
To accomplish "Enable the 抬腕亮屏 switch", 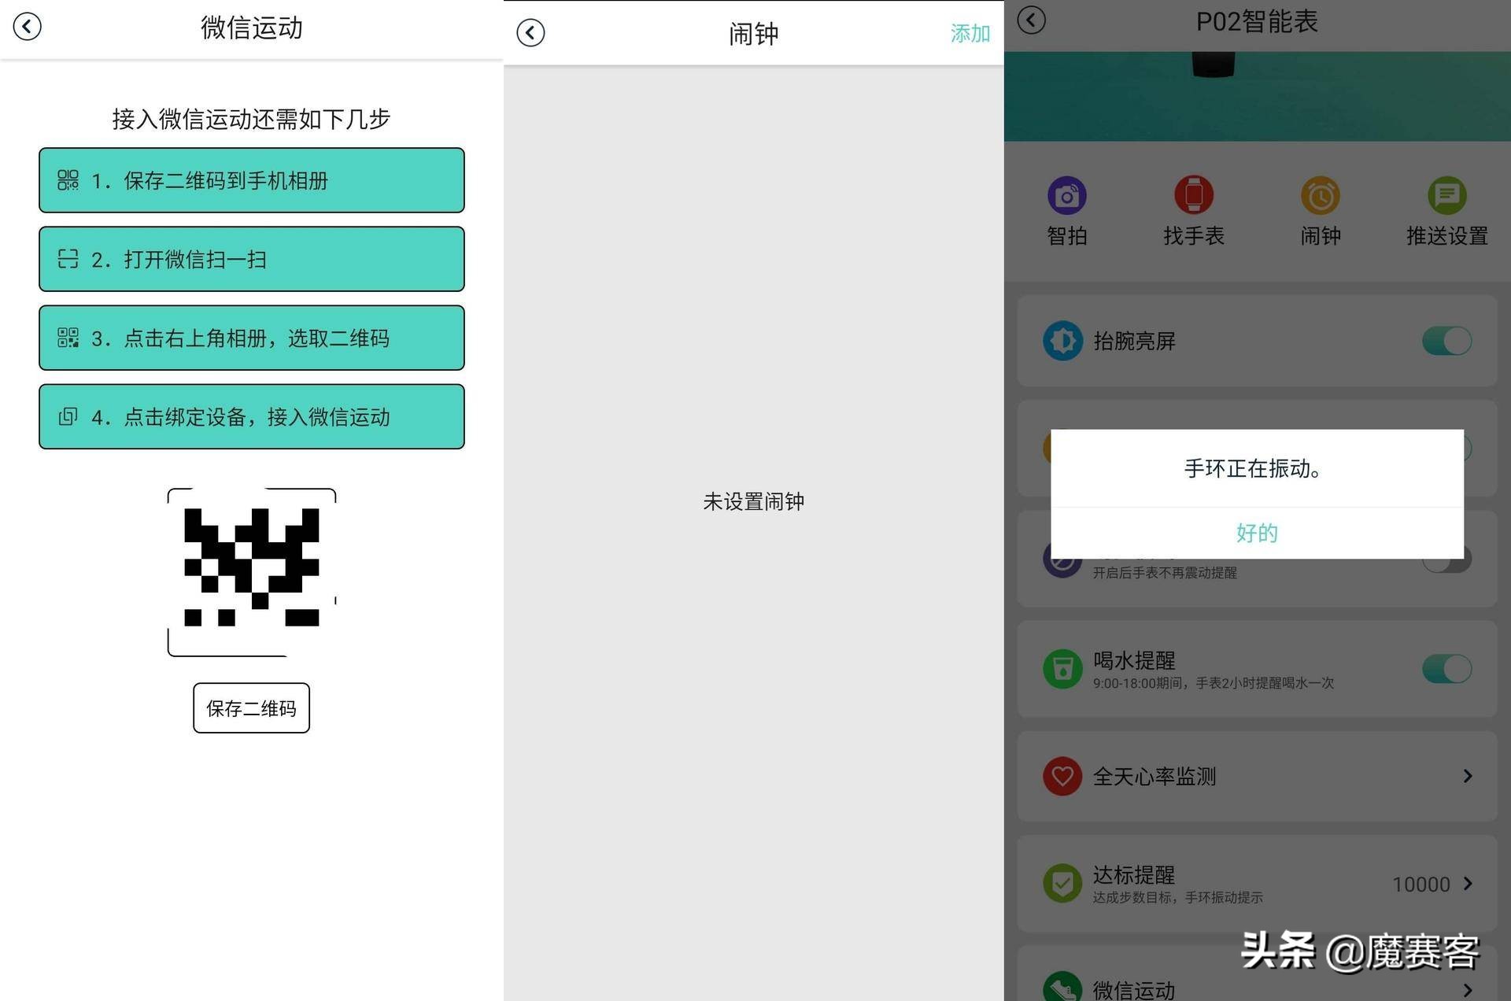I will (x=1447, y=341).
